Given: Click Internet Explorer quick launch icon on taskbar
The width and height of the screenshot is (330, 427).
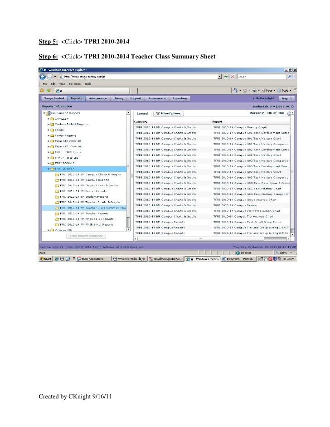Looking at the screenshot, I should coord(57,259).
